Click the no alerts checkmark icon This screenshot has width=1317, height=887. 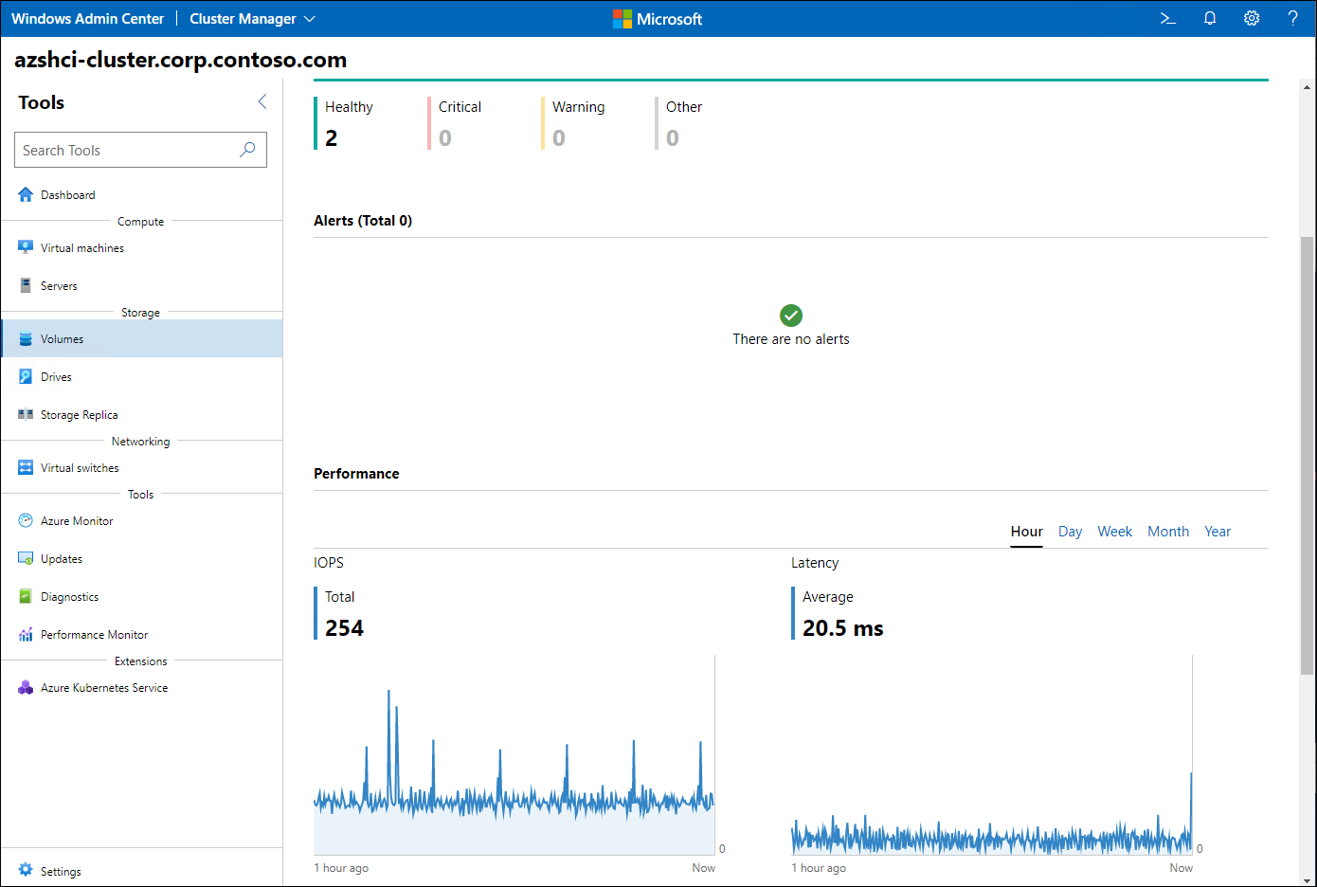[x=791, y=315]
